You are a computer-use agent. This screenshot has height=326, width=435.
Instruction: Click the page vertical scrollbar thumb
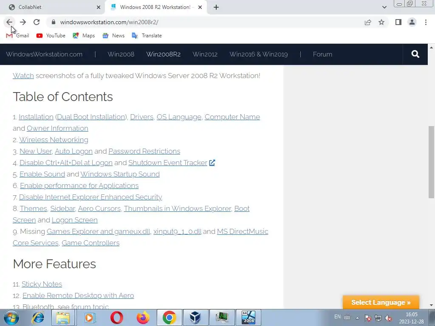click(431, 162)
